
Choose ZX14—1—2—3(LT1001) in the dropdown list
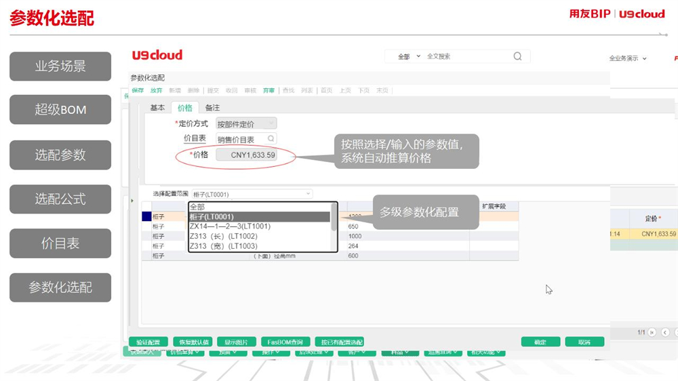[x=260, y=226]
